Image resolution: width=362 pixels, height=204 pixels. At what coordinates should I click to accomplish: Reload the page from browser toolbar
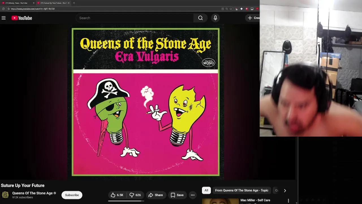[x=3, y=9]
